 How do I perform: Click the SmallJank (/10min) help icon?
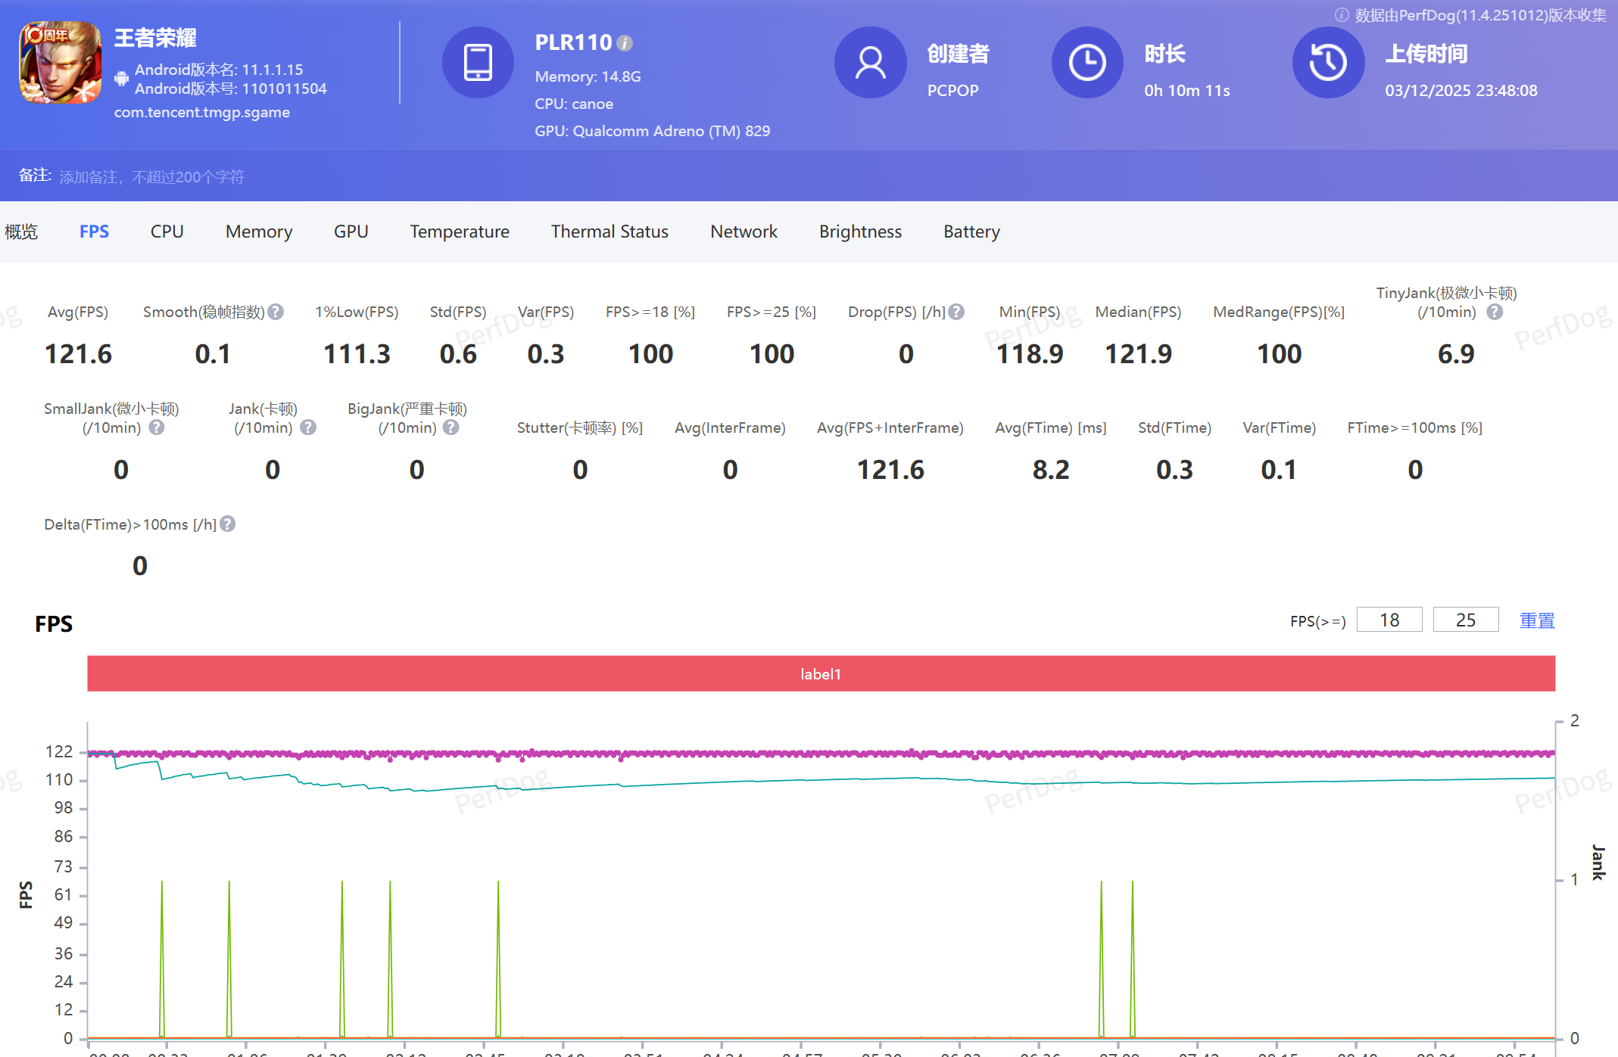157,427
